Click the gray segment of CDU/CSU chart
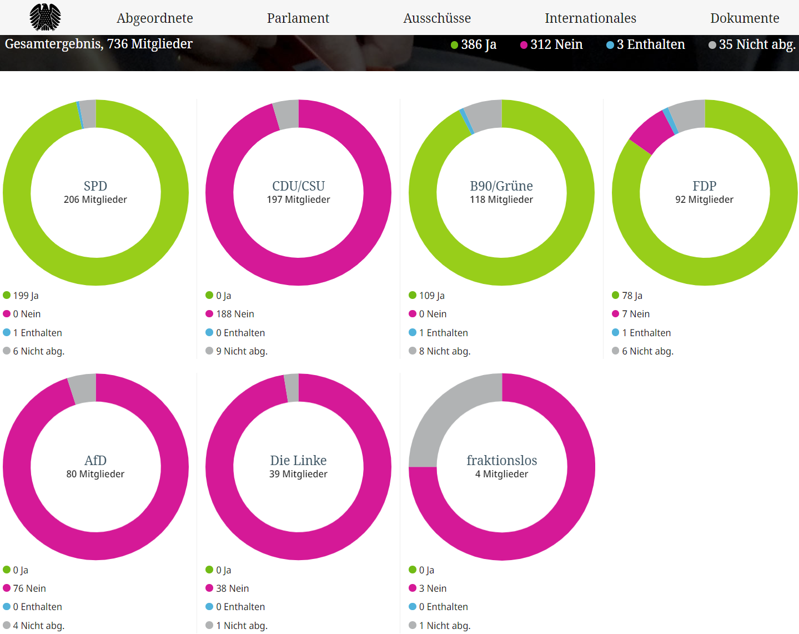 (x=287, y=114)
